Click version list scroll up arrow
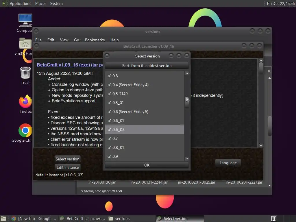This screenshot has height=222, width=296. click(187, 73)
